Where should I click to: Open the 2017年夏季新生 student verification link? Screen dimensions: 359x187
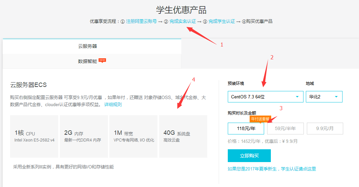click(272, 169)
